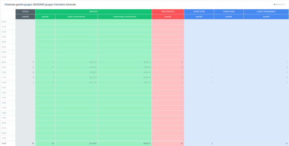Click the 00:00 hour row label
This screenshot has height=146, width=289.
click(4, 22)
